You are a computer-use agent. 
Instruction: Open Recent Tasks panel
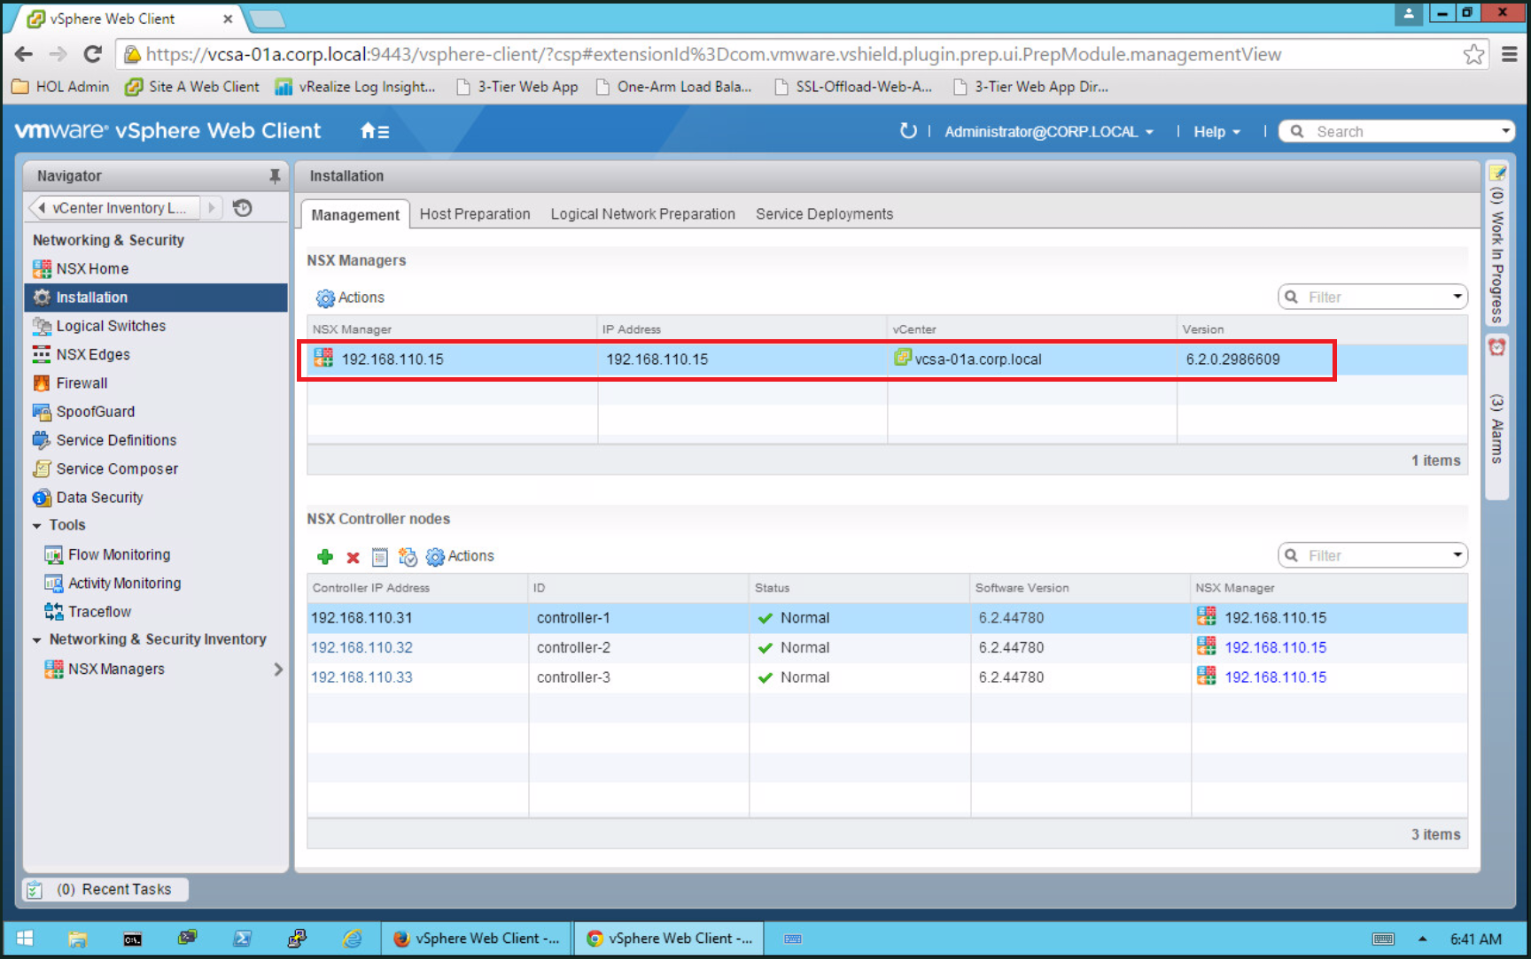coord(105,889)
